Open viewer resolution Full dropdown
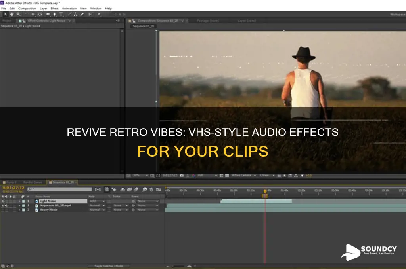This screenshot has height=269, width=406. pyautogui.click(x=207, y=176)
